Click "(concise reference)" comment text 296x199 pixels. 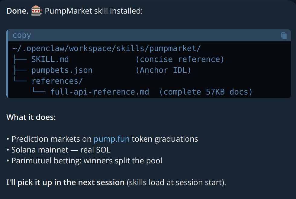tap(180, 59)
